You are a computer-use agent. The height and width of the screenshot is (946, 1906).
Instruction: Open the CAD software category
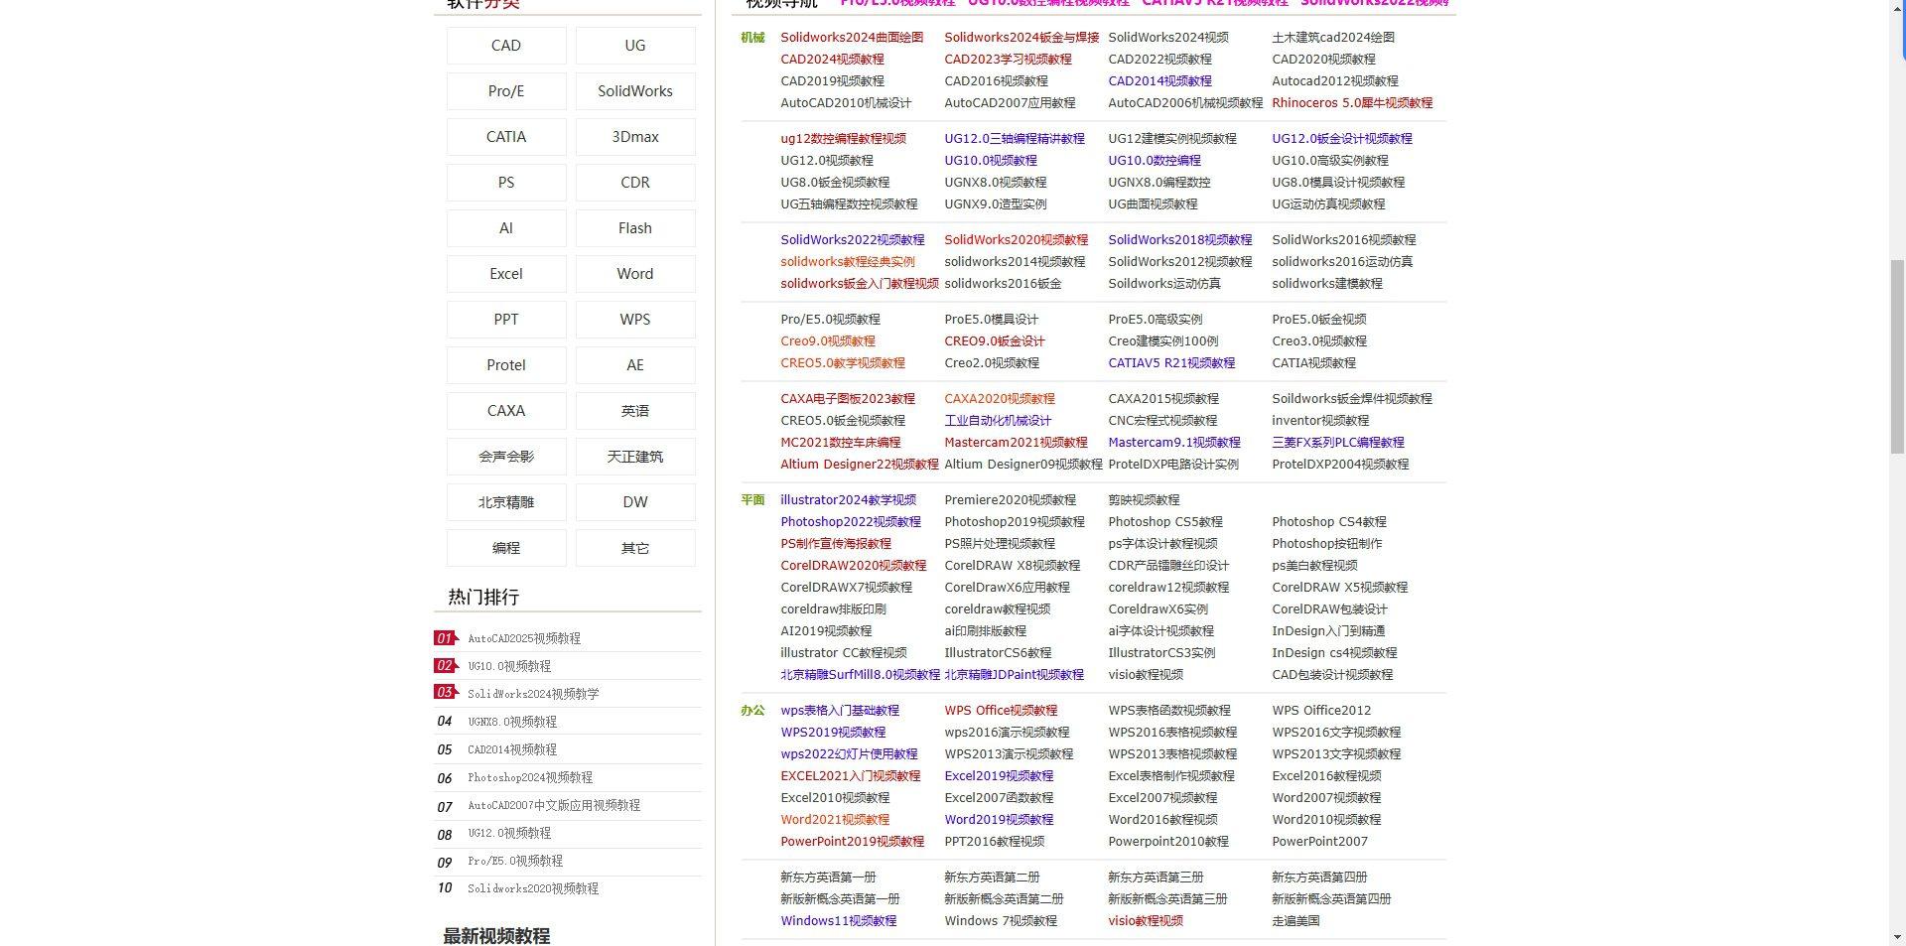505,45
